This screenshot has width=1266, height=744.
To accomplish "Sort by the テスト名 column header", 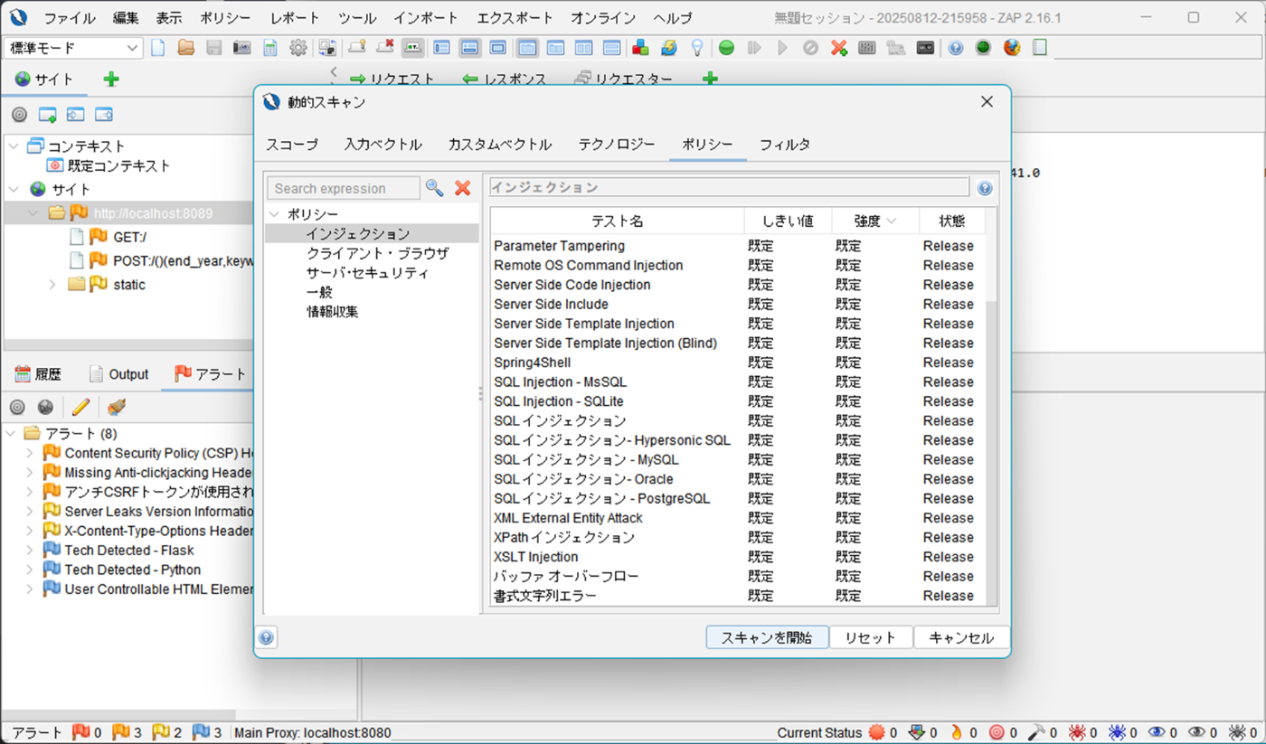I will coord(618,221).
